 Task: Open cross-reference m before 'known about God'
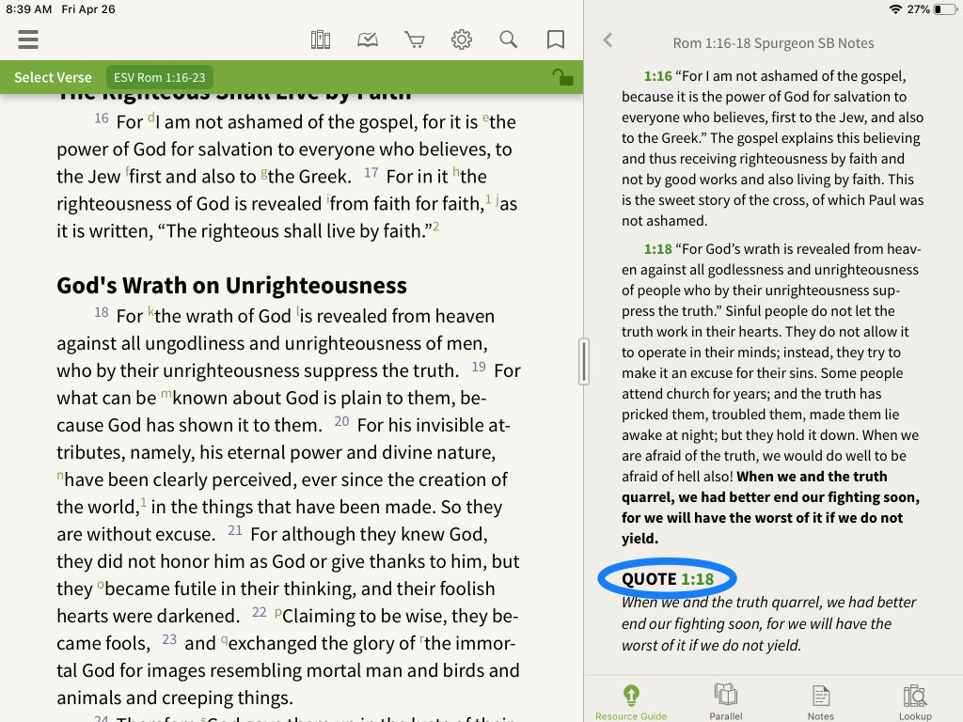click(x=166, y=393)
